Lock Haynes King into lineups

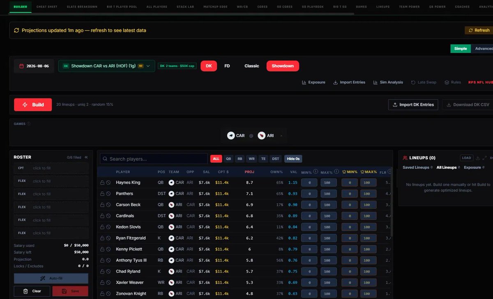click(x=102, y=182)
